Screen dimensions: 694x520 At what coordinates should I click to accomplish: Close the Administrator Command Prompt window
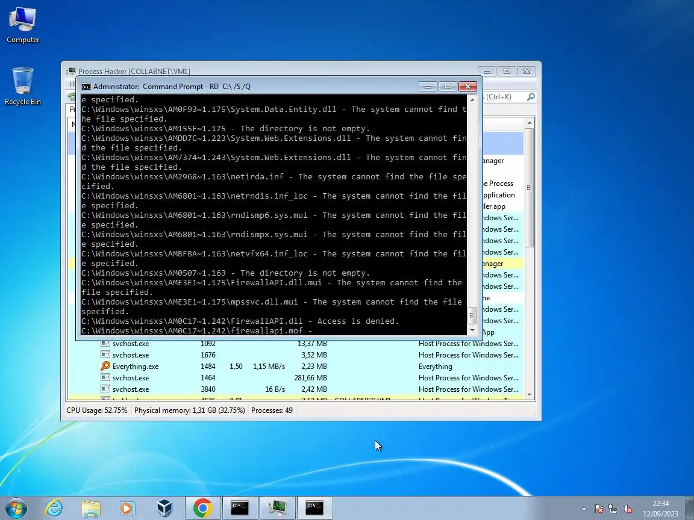467,86
